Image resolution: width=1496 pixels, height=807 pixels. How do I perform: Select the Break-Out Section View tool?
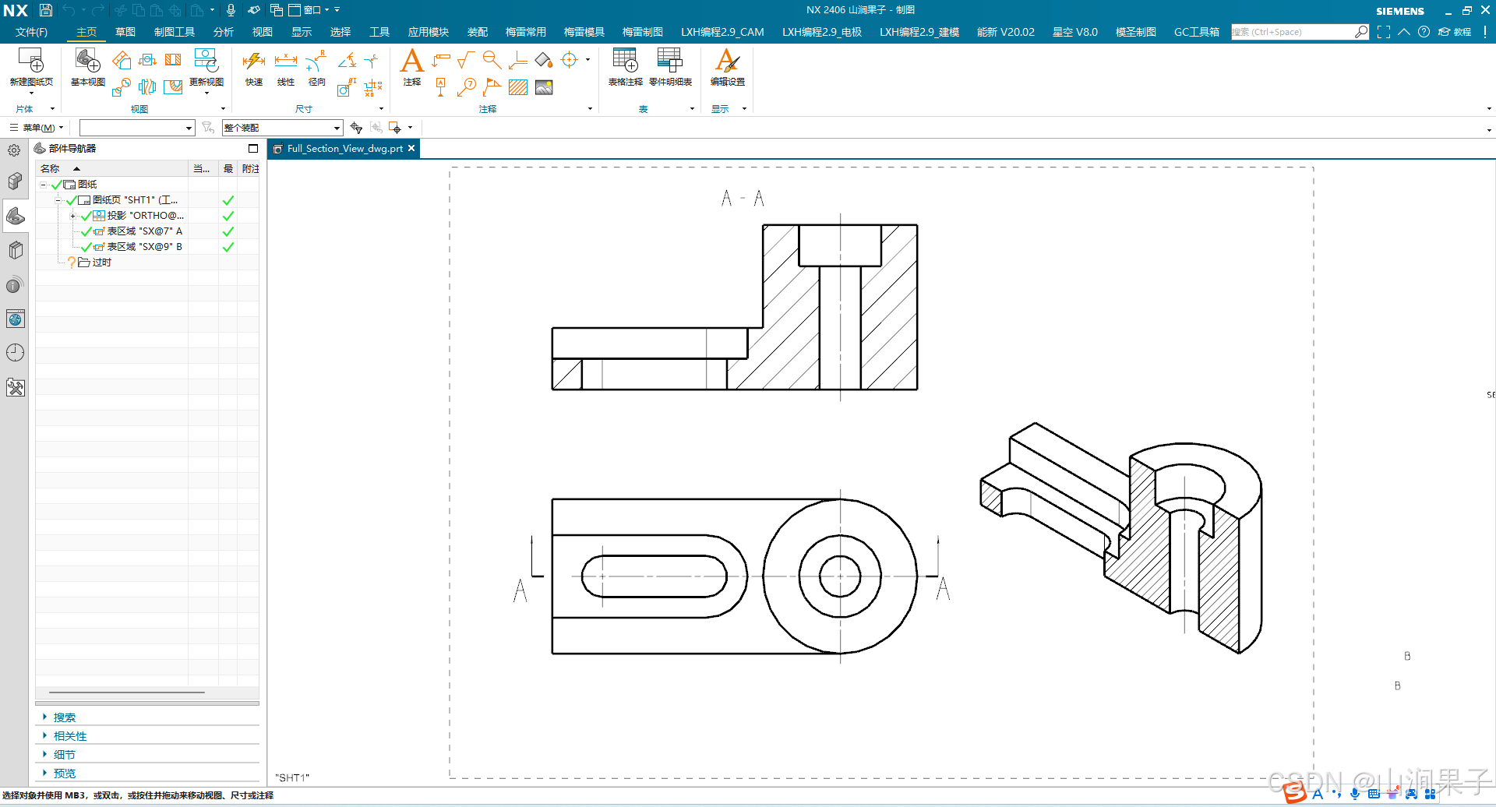point(173,87)
